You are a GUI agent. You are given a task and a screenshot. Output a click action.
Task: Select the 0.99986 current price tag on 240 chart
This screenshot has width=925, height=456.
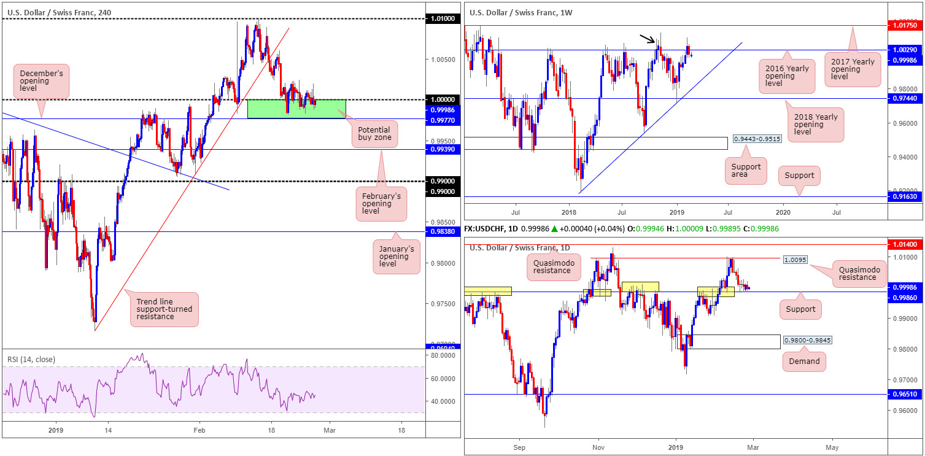(443, 109)
